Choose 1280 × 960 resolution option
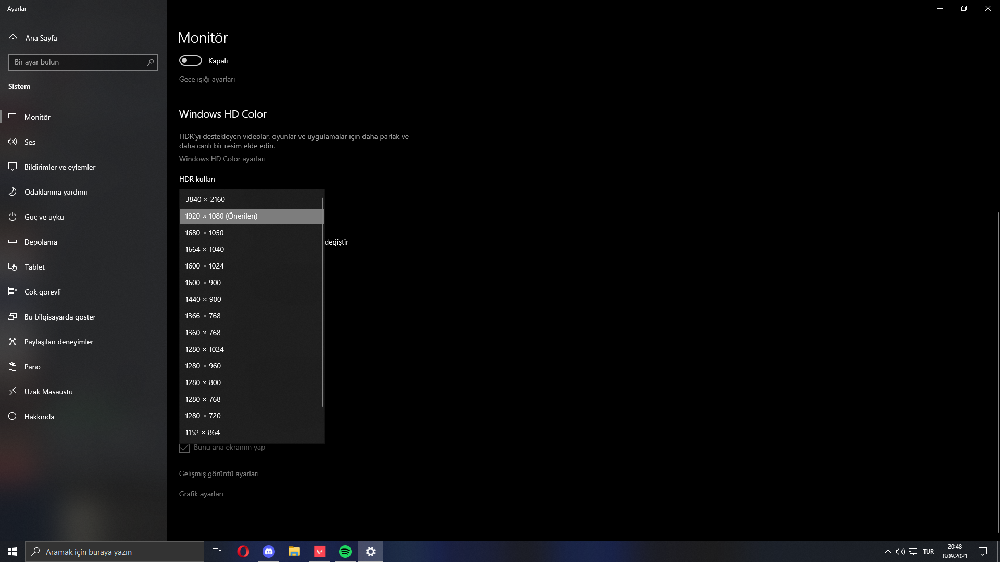 (252, 366)
